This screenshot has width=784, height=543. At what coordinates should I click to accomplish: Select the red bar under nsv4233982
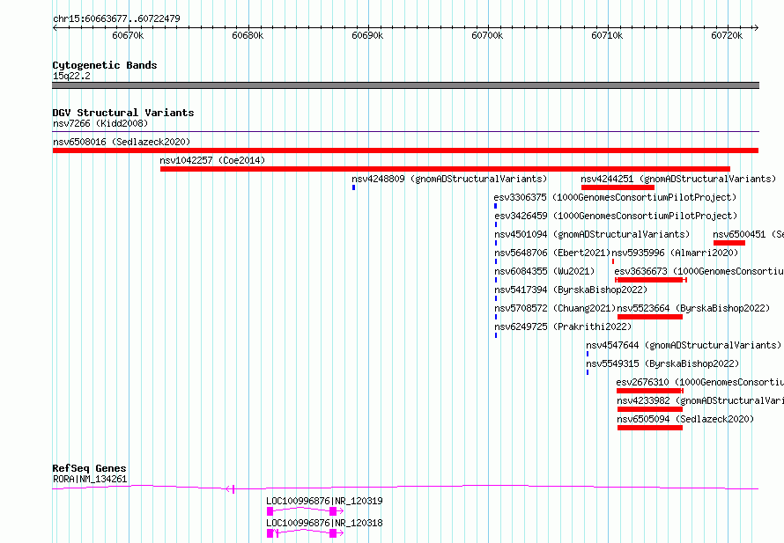[650, 409]
